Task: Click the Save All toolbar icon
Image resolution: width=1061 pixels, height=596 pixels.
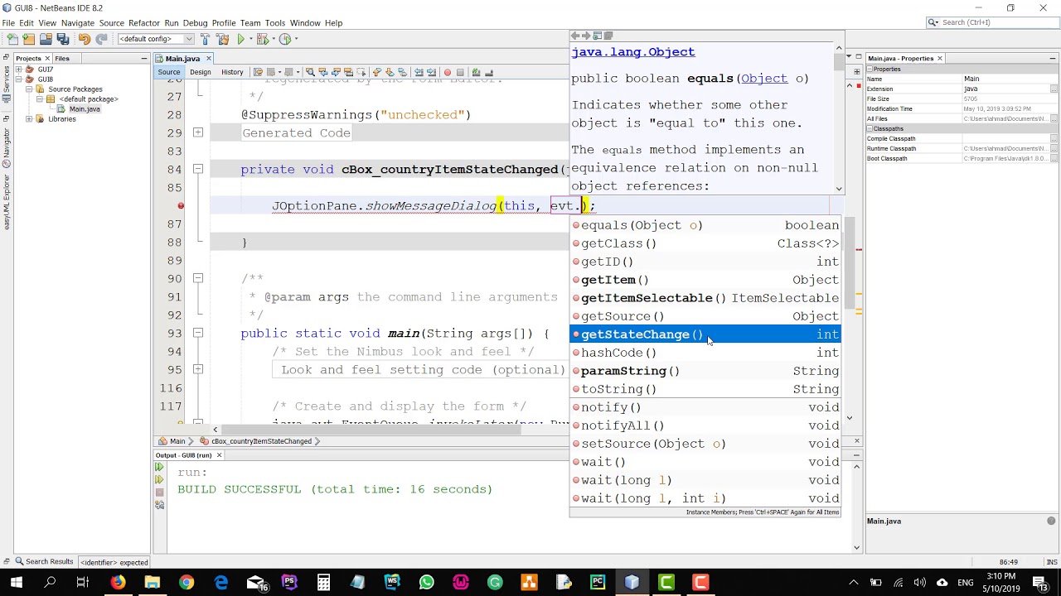Action: 64,39
